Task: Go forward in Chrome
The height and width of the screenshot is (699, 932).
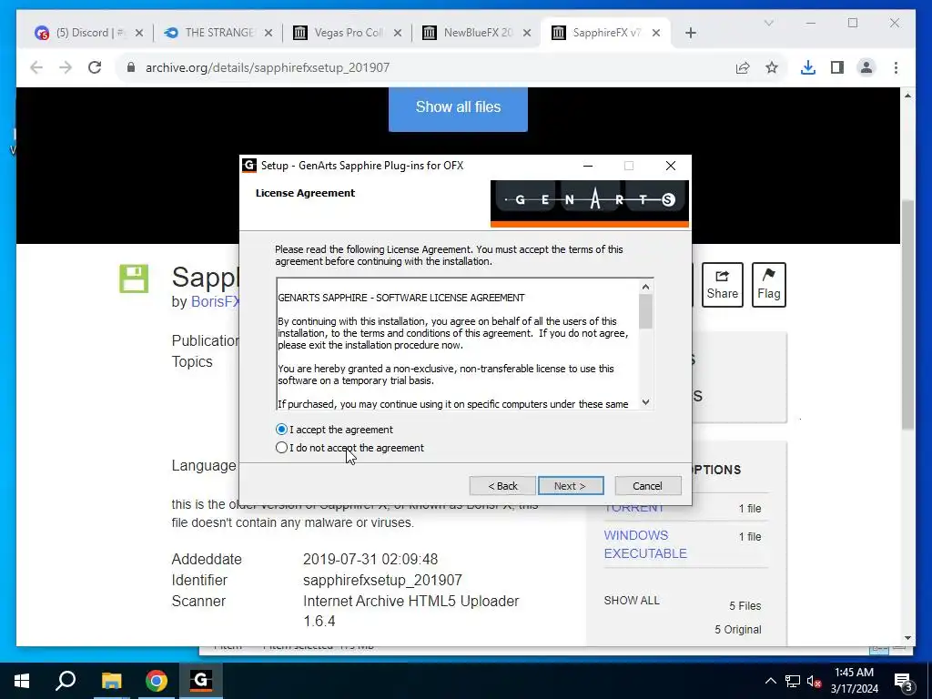Action: pos(66,67)
